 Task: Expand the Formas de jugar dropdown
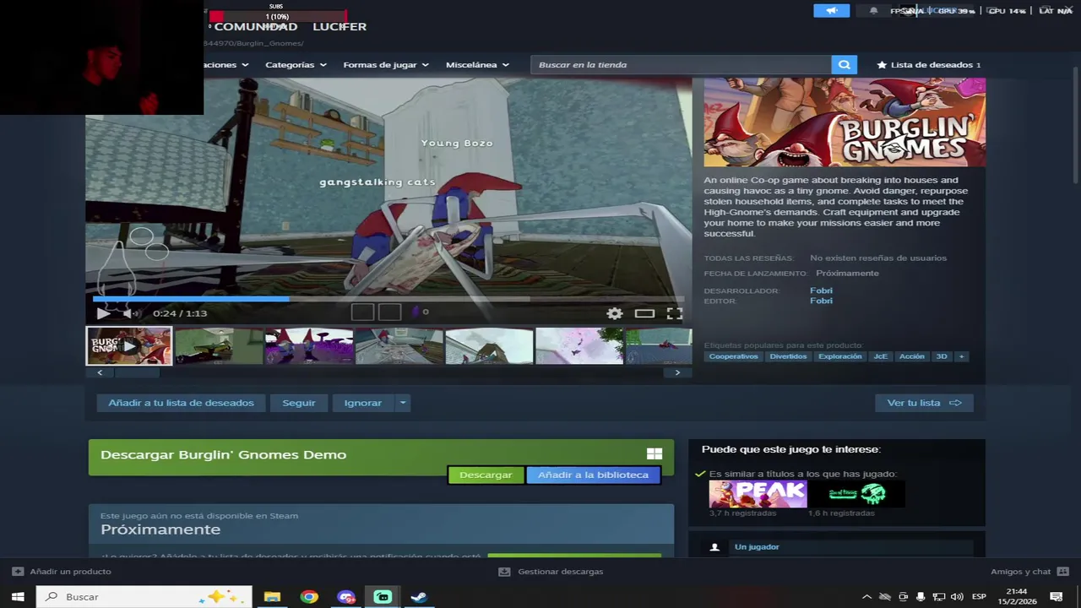click(386, 65)
